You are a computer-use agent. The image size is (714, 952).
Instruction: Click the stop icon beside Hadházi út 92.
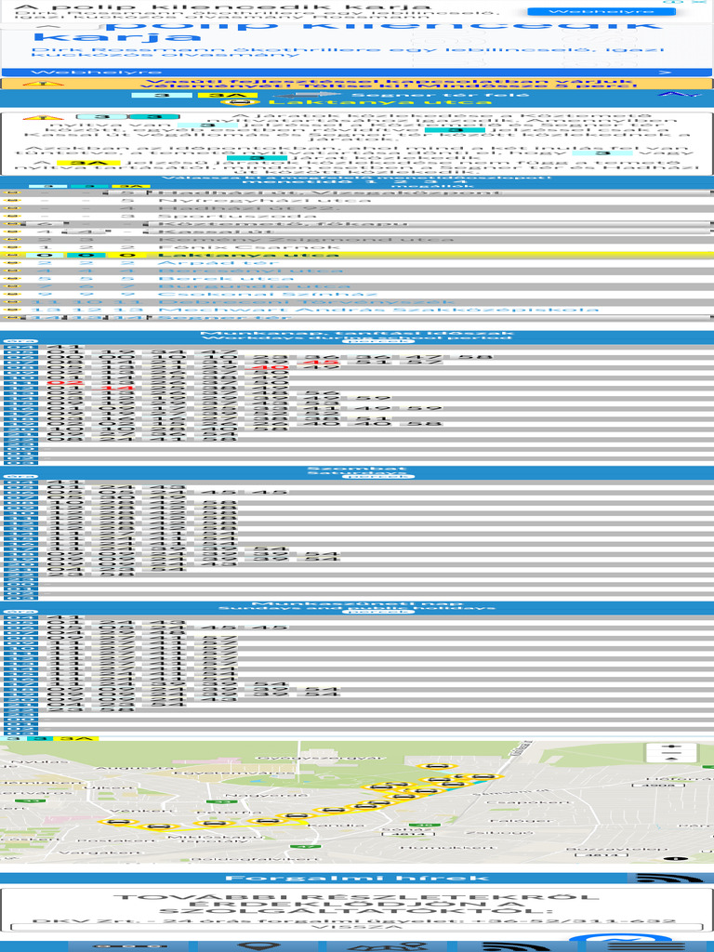tap(13, 208)
